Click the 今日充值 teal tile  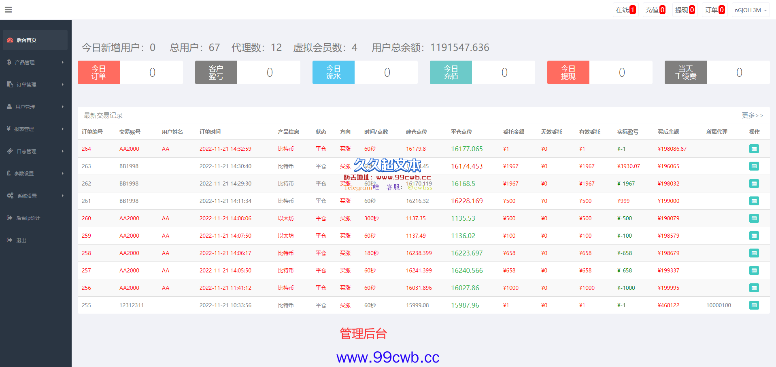(x=451, y=72)
